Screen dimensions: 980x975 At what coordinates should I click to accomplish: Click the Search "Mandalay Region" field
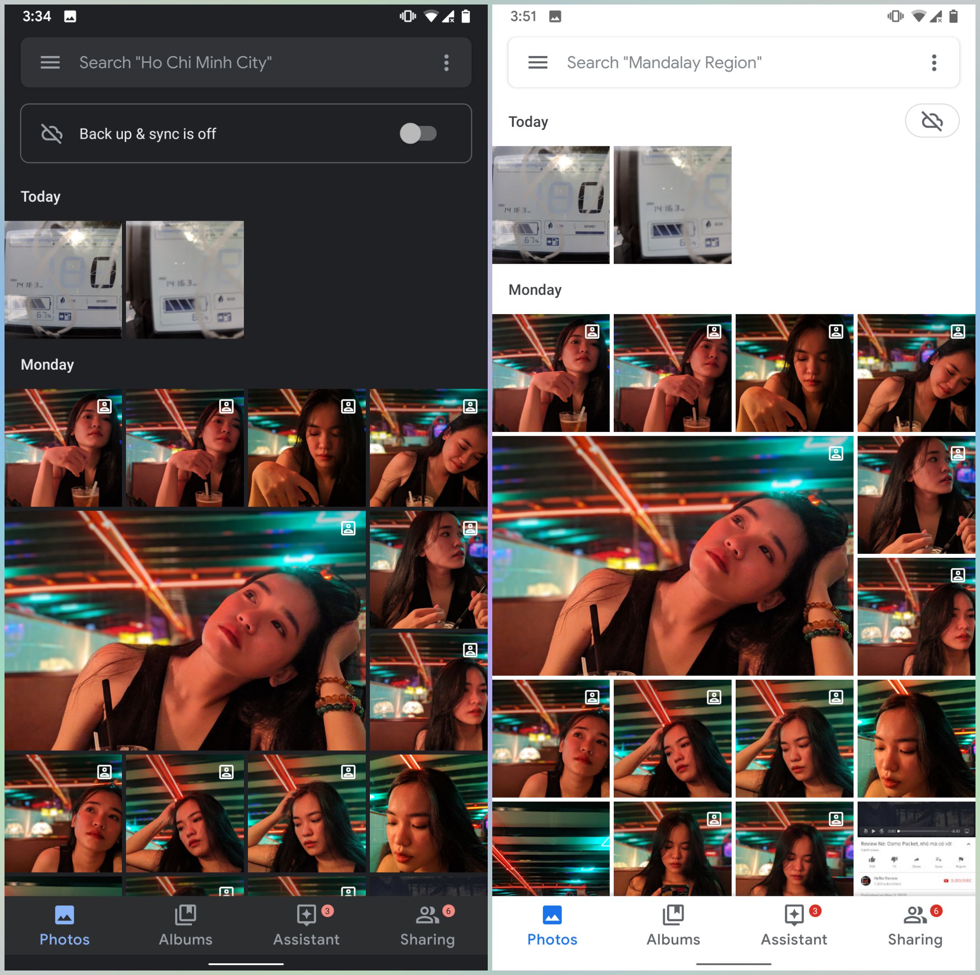coord(733,62)
